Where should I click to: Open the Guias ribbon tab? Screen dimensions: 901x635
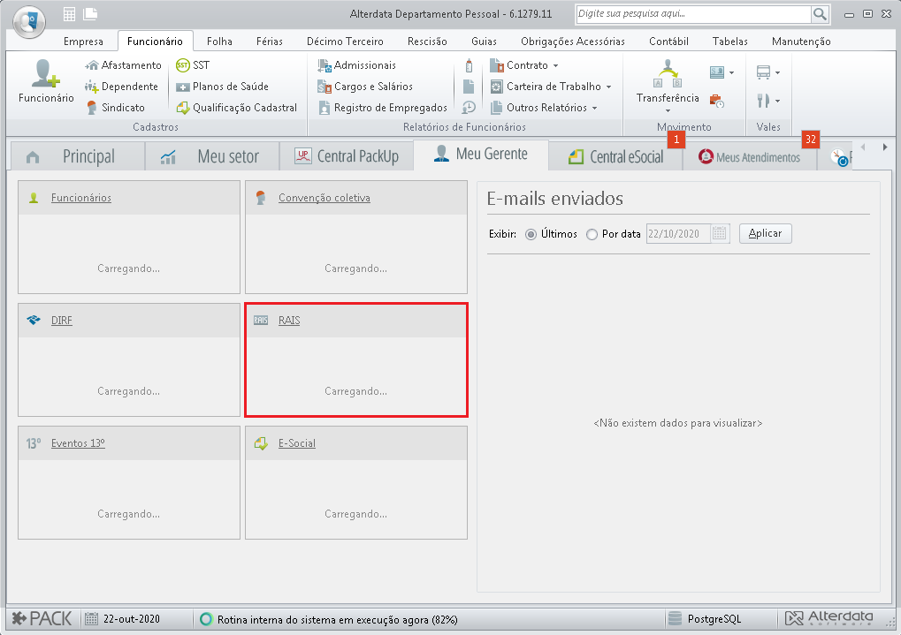click(x=484, y=42)
